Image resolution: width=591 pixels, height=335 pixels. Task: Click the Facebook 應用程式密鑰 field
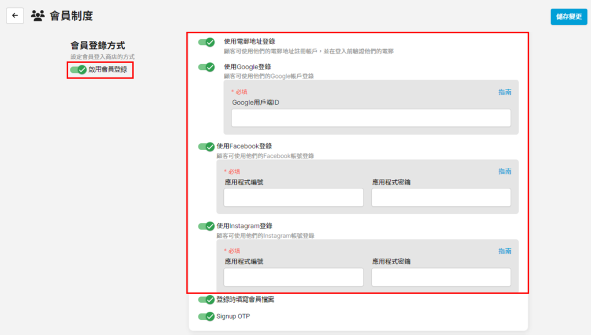coord(441,198)
